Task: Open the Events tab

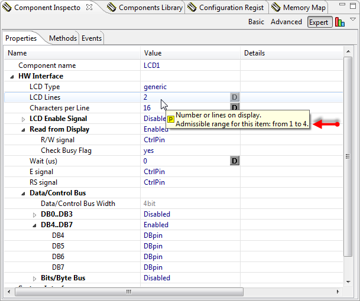Action: pyautogui.click(x=92, y=38)
